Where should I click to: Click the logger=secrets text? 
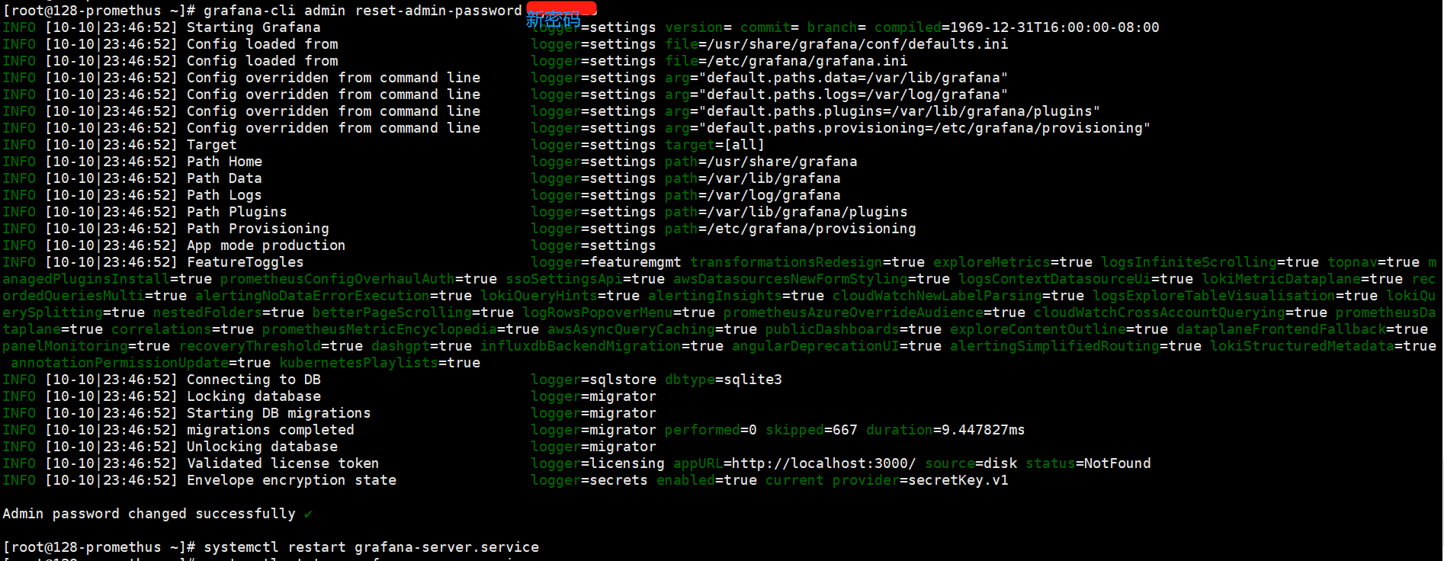coord(589,480)
